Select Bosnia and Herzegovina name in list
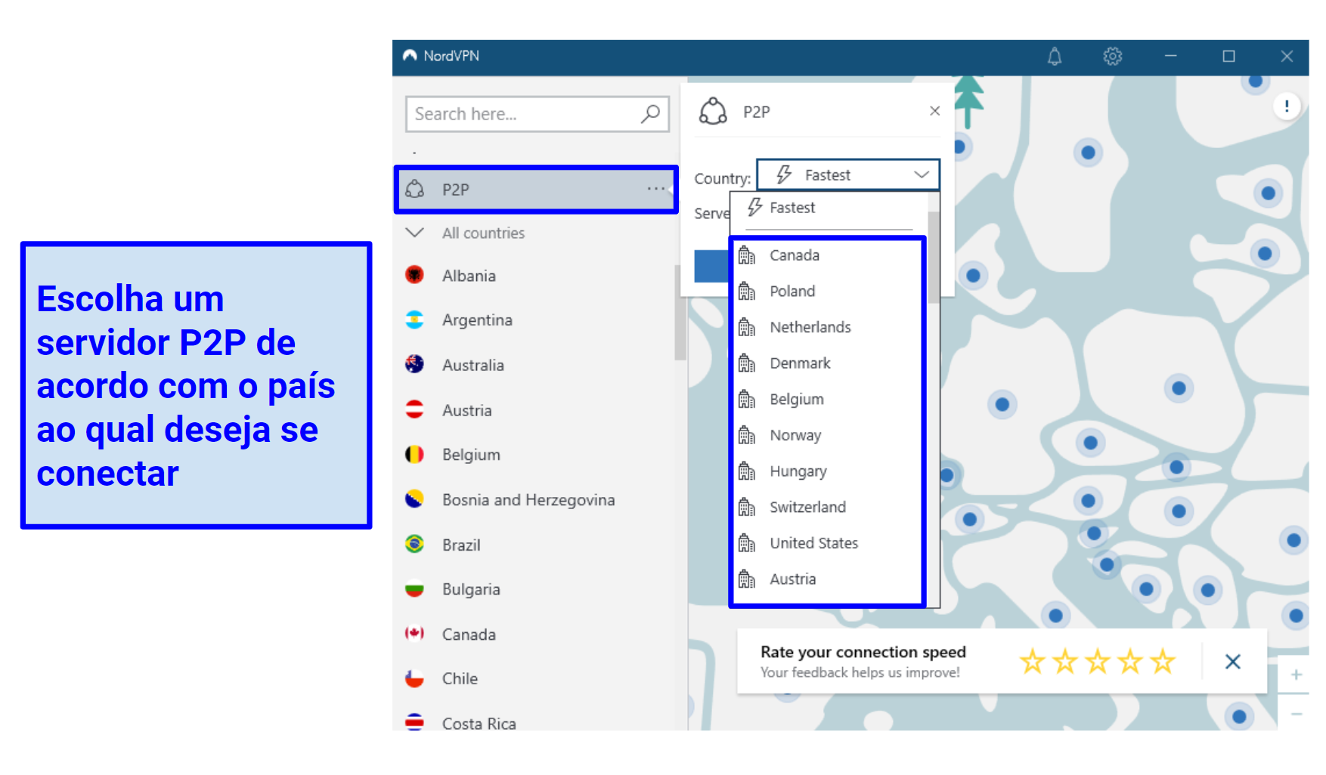Image resolution: width=1326 pixels, height=775 pixels. click(x=528, y=500)
